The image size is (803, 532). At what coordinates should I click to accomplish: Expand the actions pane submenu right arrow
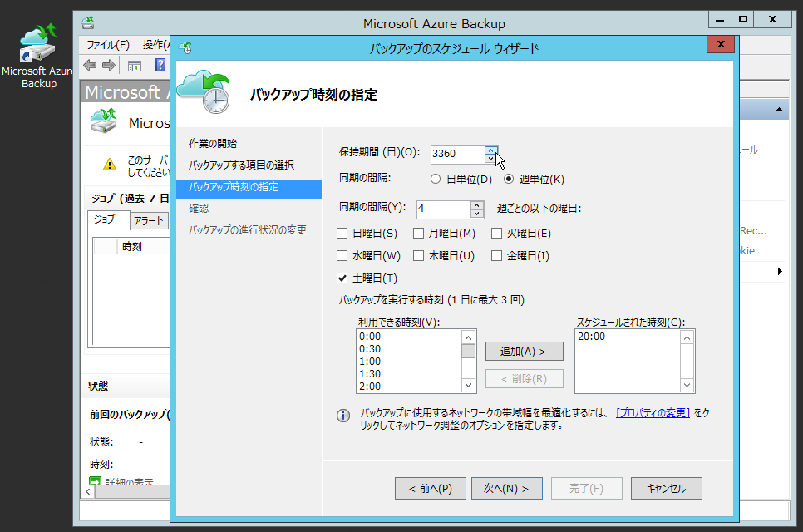pyautogui.click(x=780, y=271)
